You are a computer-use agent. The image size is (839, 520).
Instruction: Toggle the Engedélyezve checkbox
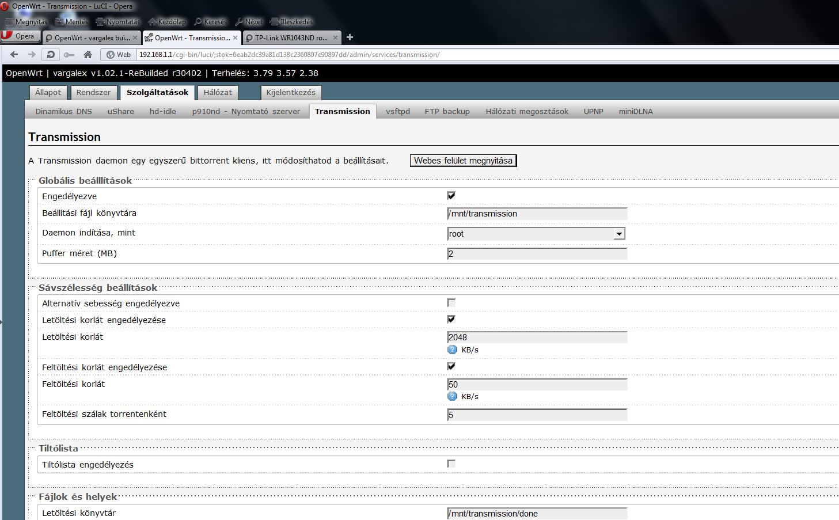point(451,196)
